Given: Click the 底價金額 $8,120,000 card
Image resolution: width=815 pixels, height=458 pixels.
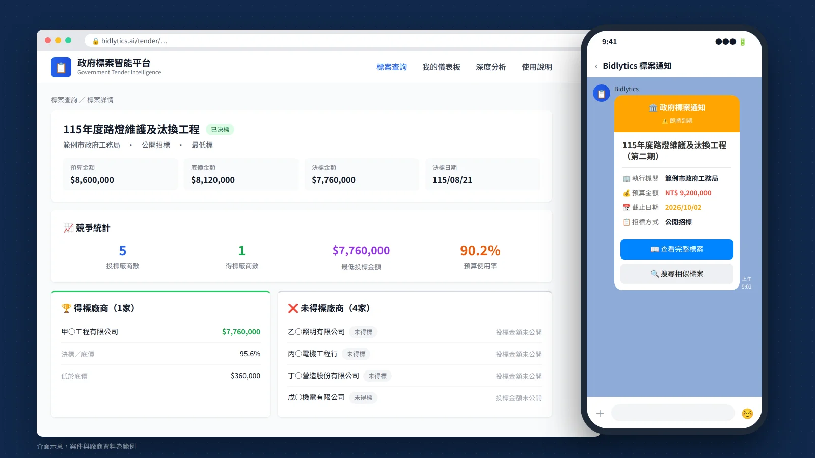Looking at the screenshot, I should click(241, 174).
